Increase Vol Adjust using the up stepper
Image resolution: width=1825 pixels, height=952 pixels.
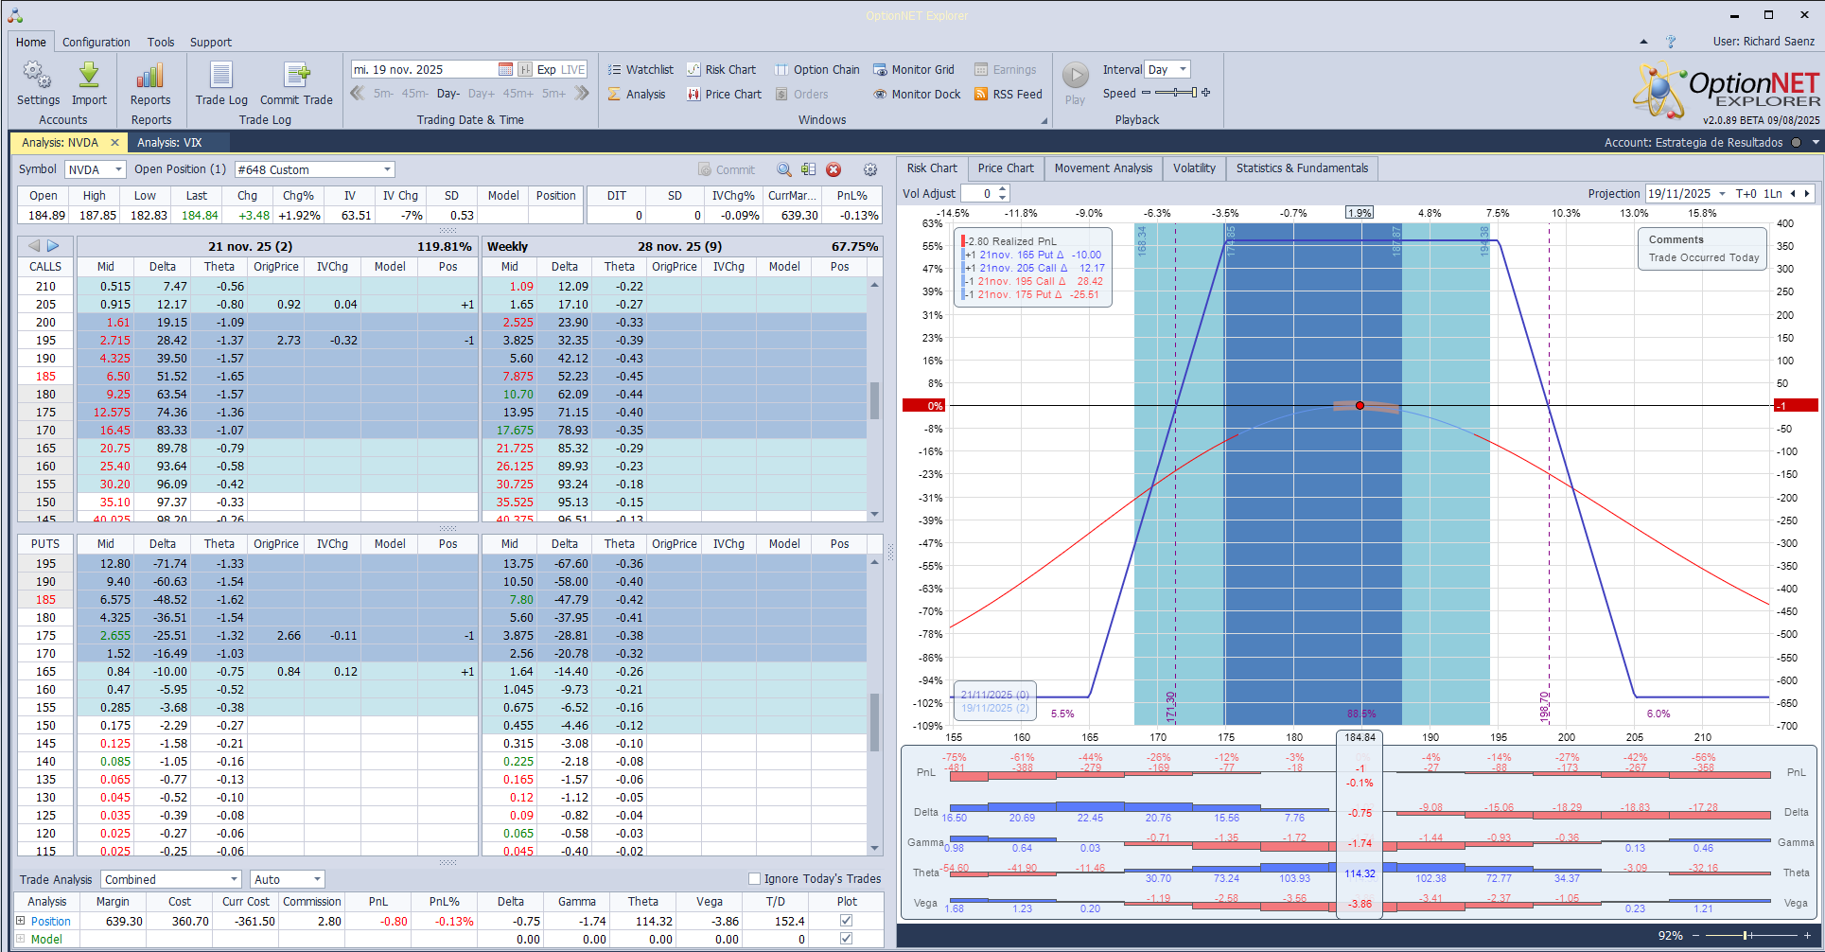click(x=1003, y=189)
